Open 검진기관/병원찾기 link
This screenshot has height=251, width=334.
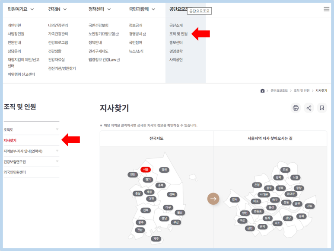coord(62,68)
